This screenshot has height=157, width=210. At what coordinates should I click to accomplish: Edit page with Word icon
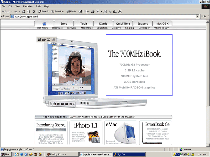click(x=98, y=12)
